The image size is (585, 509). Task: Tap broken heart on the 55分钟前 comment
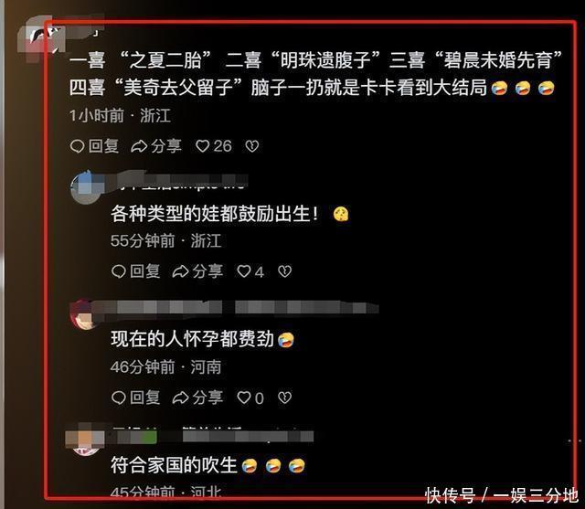click(x=284, y=271)
